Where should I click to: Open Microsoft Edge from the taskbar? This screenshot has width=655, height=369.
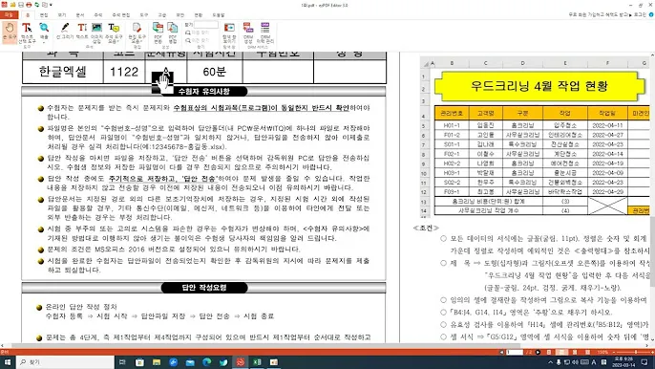pos(207,362)
